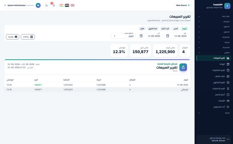Open the تجميع حسب grouping dropdown
Image resolution: width=233 pixels, height=144 pixels.
pos(123,36)
